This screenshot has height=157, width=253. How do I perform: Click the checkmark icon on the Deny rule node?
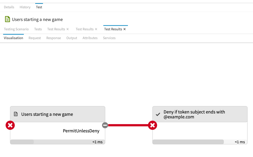click(x=158, y=114)
